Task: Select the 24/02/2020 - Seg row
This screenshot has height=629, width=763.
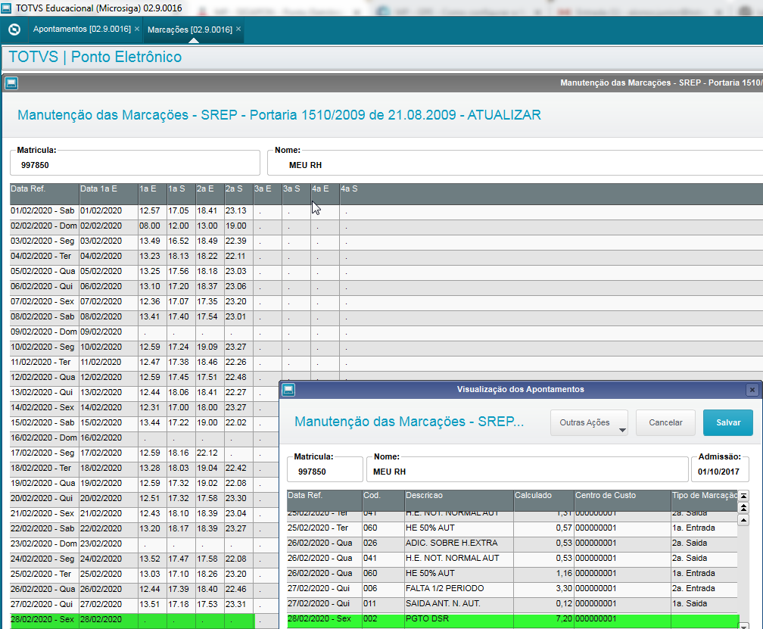Action: pos(144,559)
